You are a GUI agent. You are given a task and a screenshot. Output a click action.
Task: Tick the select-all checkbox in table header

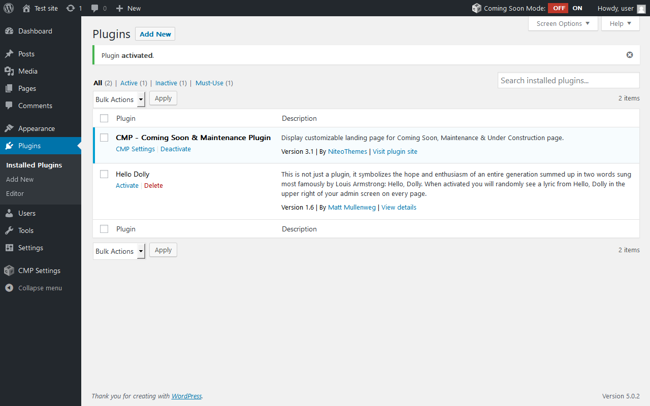[104, 118]
